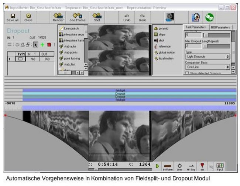Click the OUT column header

tap(47, 54)
